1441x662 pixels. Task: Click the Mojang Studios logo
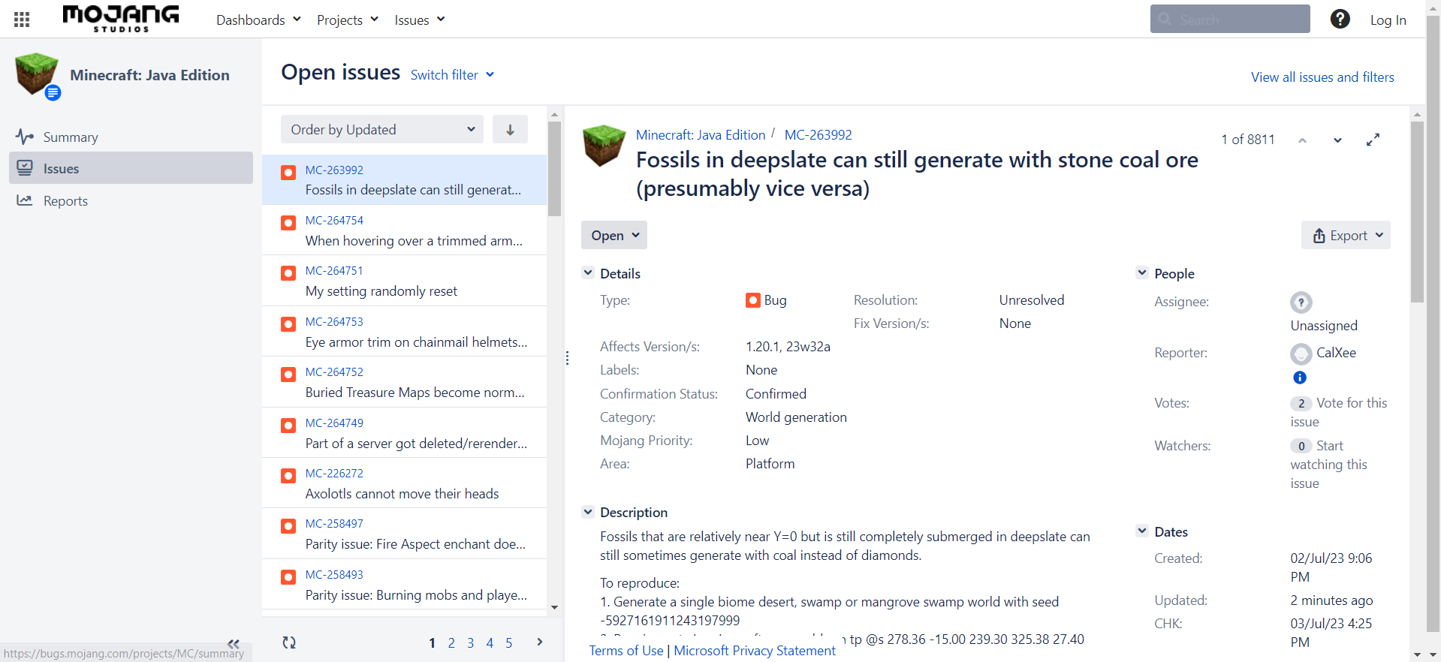click(121, 19)
